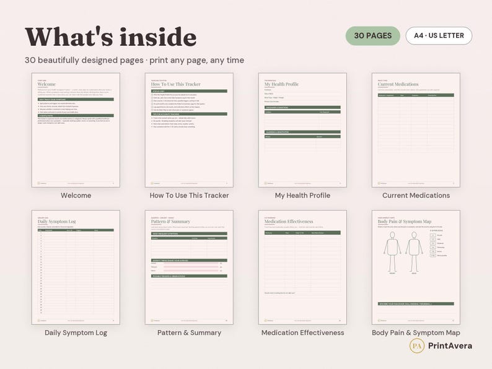Click the "What's inside" heading
This screenshot has width=492, height=369.
point(111,37)
